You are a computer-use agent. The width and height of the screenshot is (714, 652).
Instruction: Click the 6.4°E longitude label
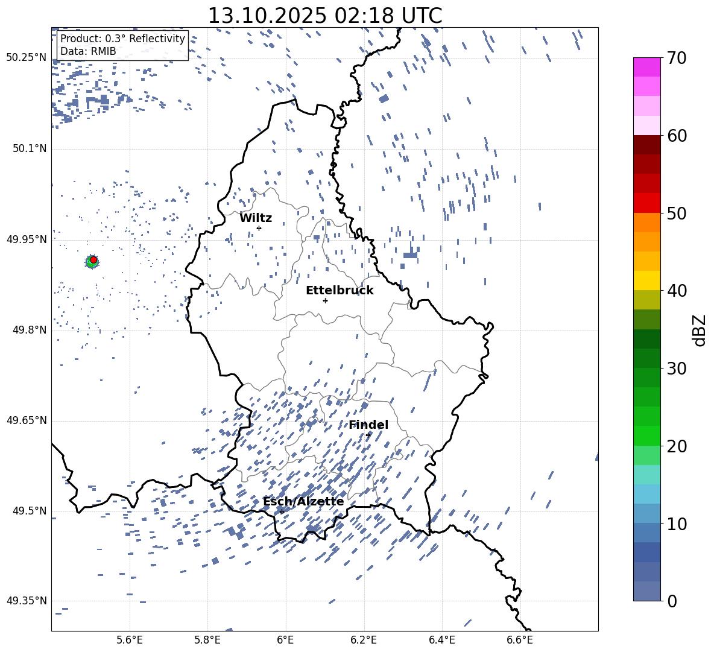pyautogui.click(x=441, y=640)
